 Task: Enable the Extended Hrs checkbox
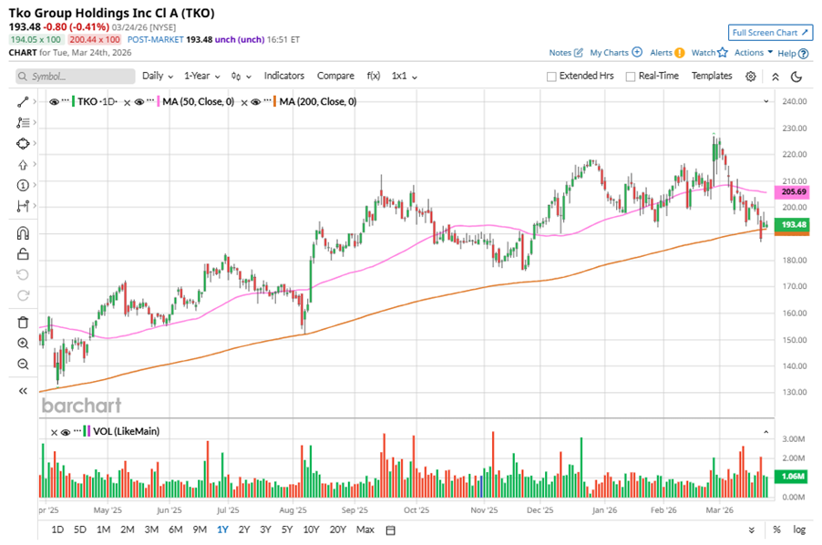coord(551,77)
